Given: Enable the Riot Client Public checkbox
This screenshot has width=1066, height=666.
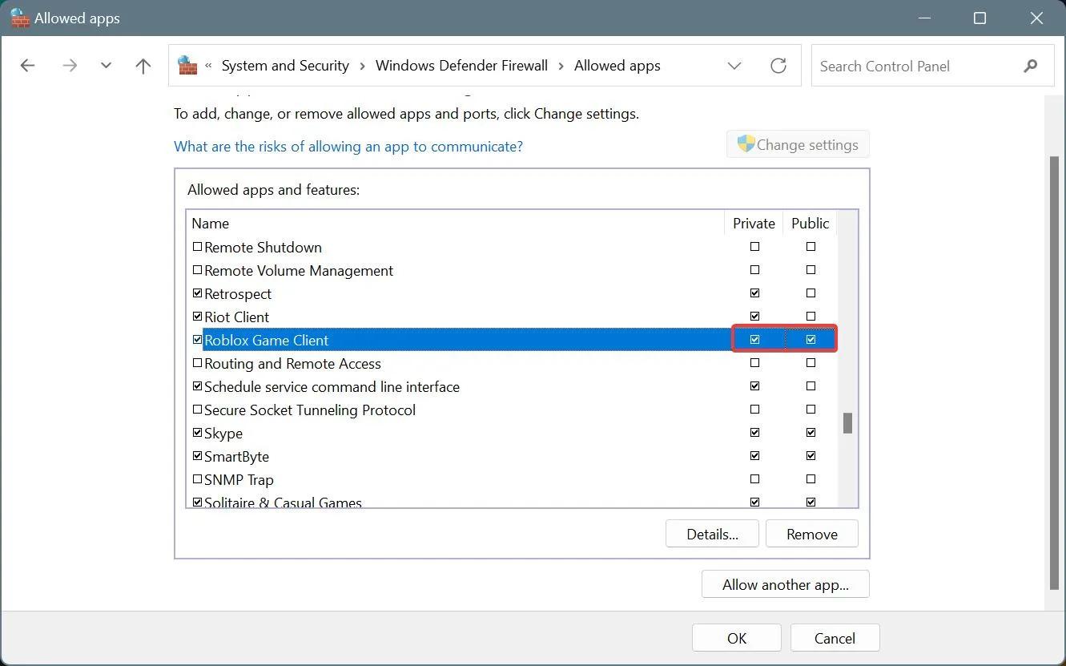Looking at the screenshot, I should point(811,317).
